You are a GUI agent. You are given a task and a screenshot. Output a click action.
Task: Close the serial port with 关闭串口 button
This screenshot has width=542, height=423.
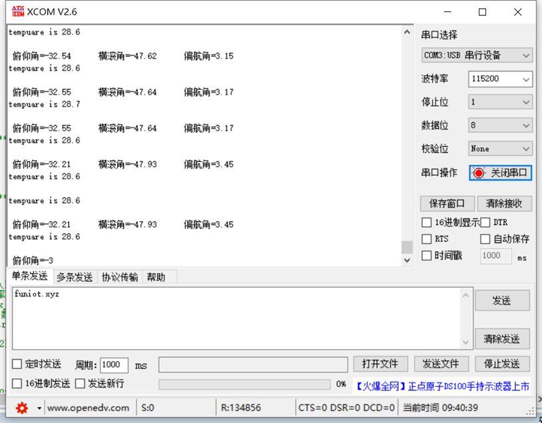[500, 173]
